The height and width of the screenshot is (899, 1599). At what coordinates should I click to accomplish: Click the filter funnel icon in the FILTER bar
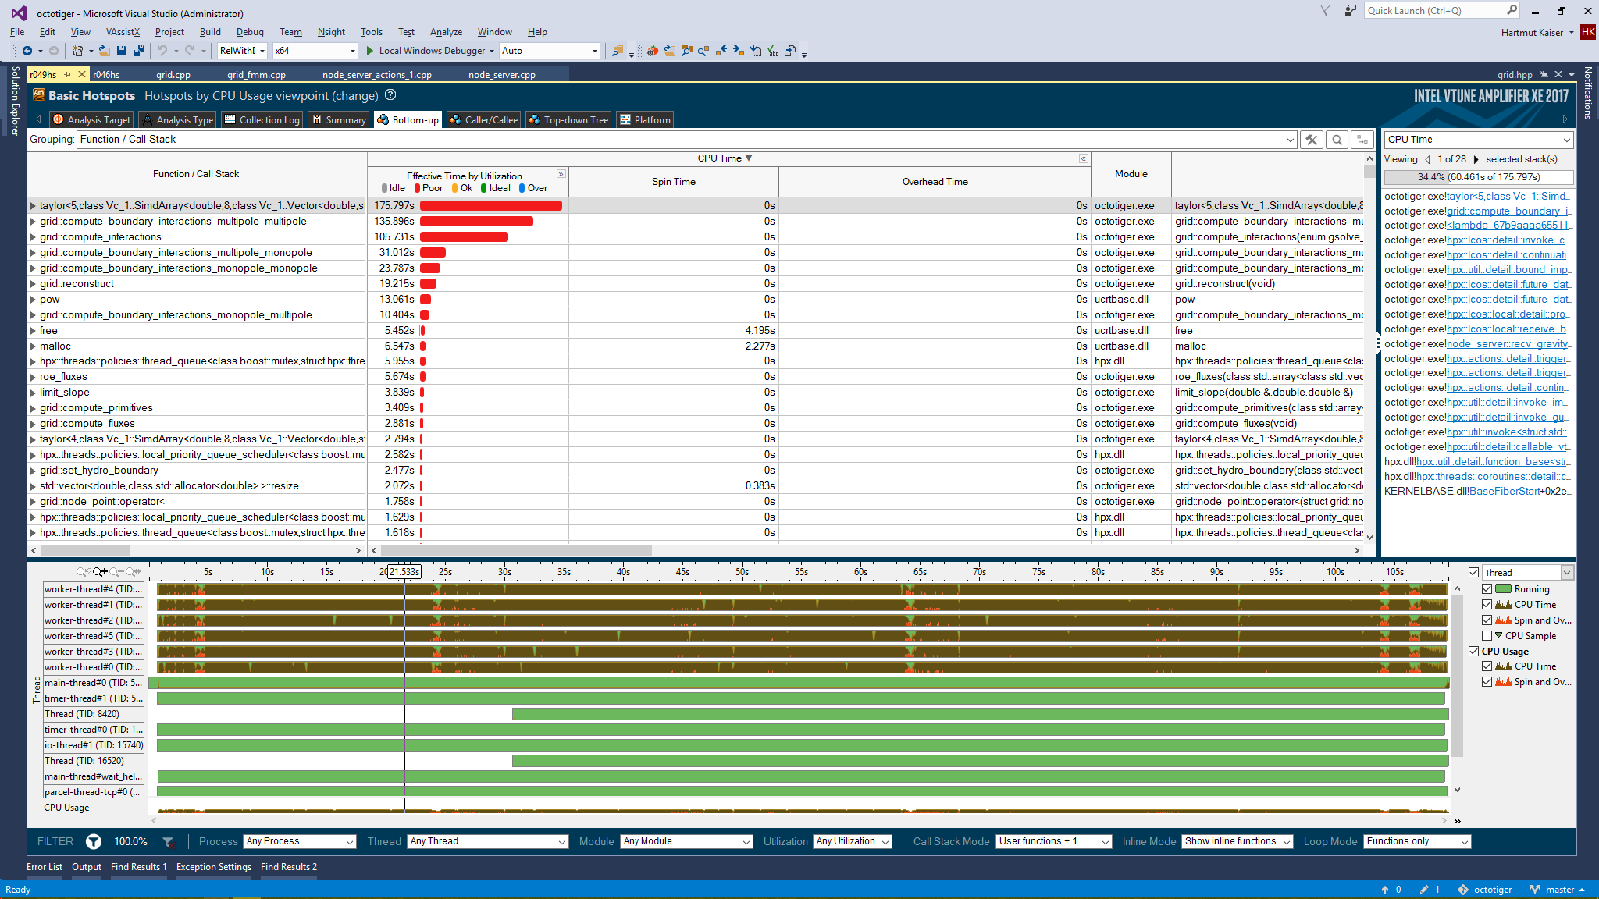94,841
